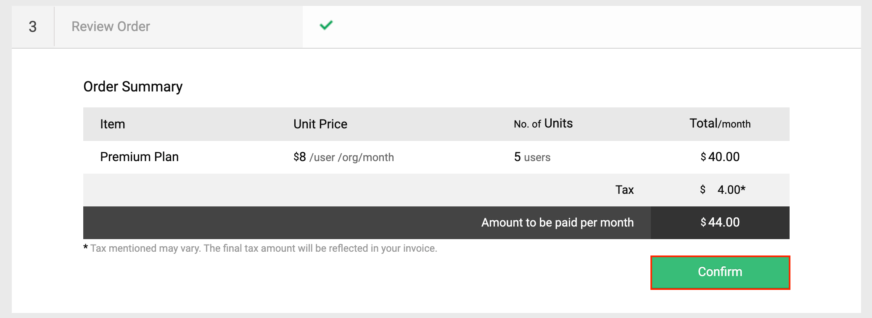Click the $40.00 plan total

[x=720, y=157]
